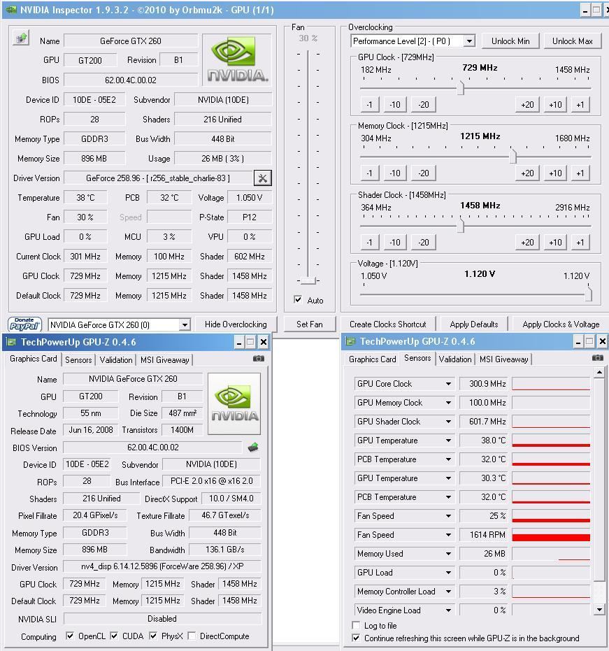Viewport: 609px width, 651px height.
Task: Click the Fan speed vertical slider handle
Action: [308, 280]
